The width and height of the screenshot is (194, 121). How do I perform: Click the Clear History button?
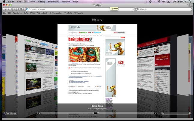click(11, 113)
